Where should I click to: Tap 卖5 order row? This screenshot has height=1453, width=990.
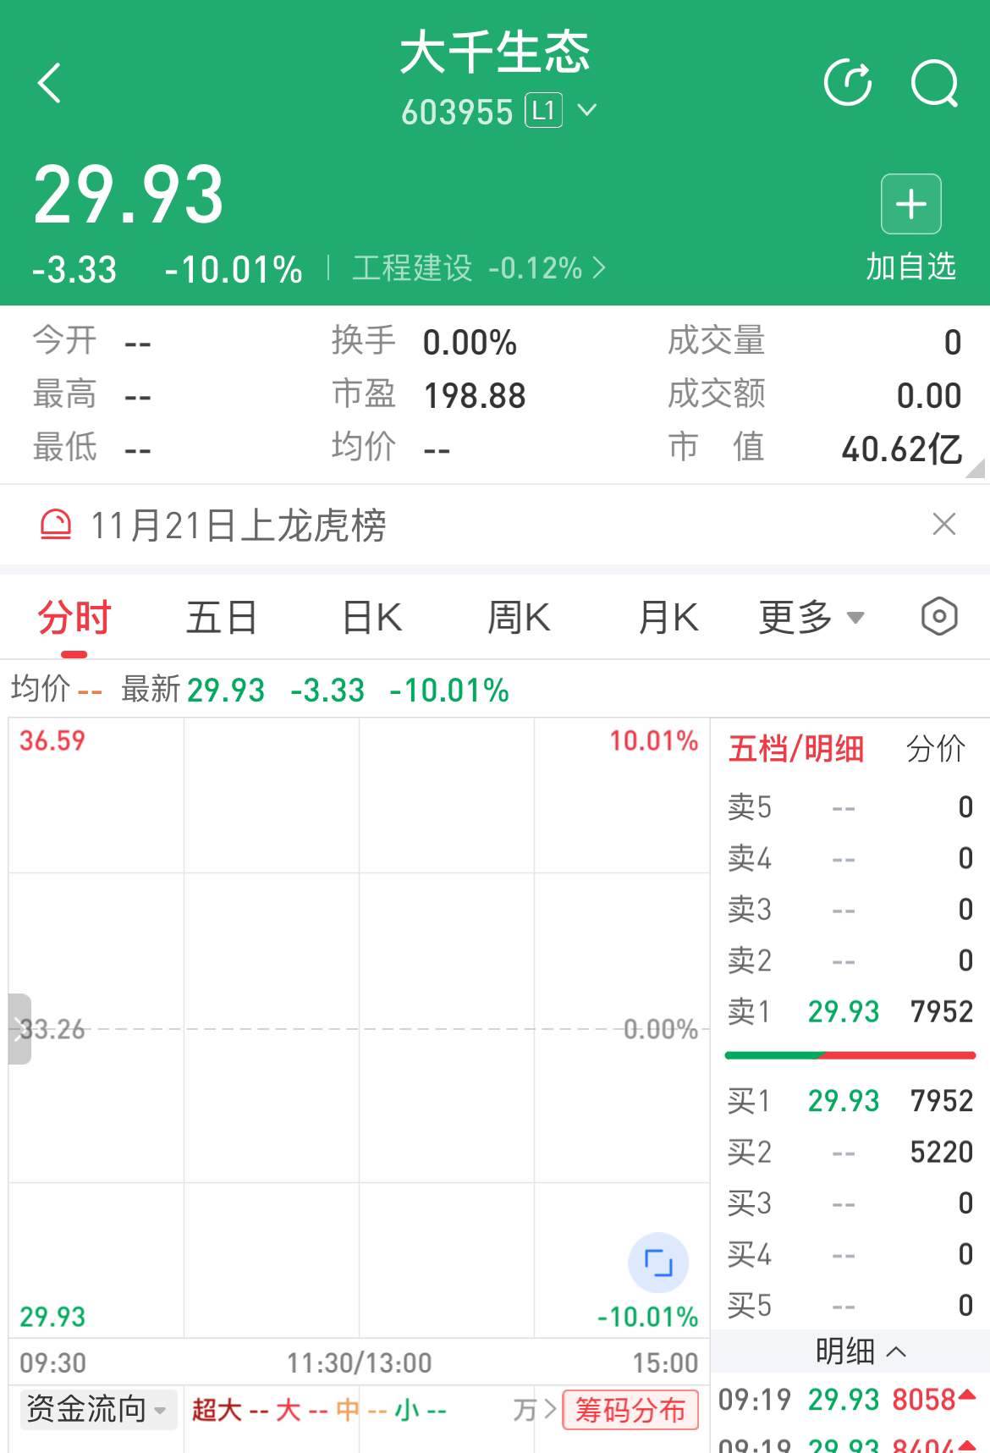pos(850,807)
